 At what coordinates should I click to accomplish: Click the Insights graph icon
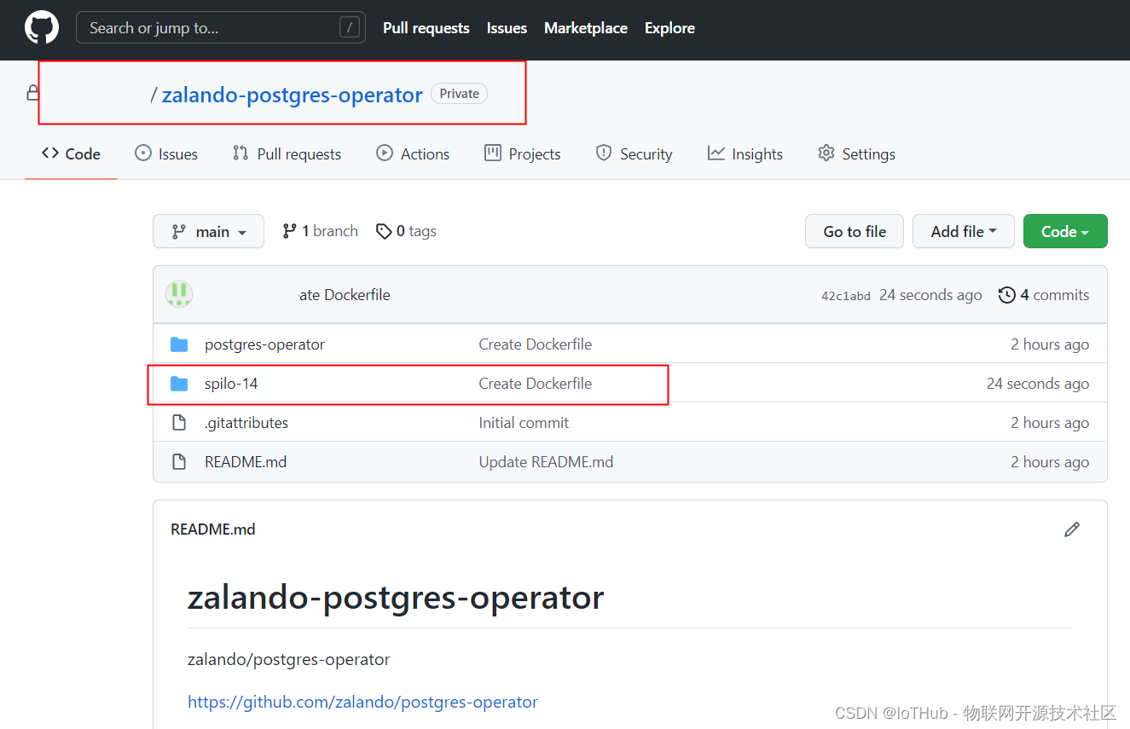[x=716, y=153]
